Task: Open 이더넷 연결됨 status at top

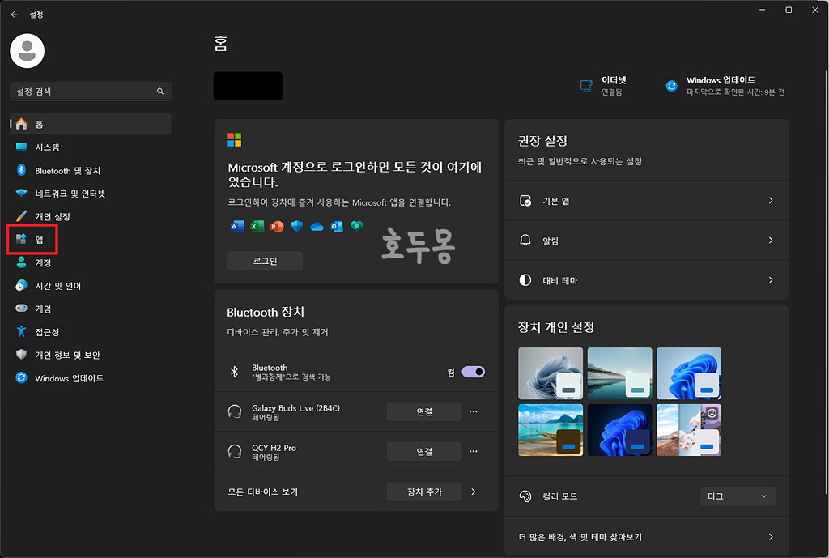Action: point(603,86)
